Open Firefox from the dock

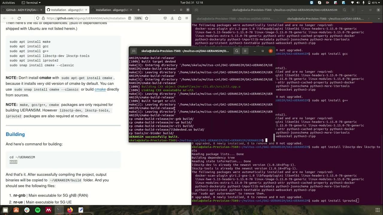coord(70,210)
